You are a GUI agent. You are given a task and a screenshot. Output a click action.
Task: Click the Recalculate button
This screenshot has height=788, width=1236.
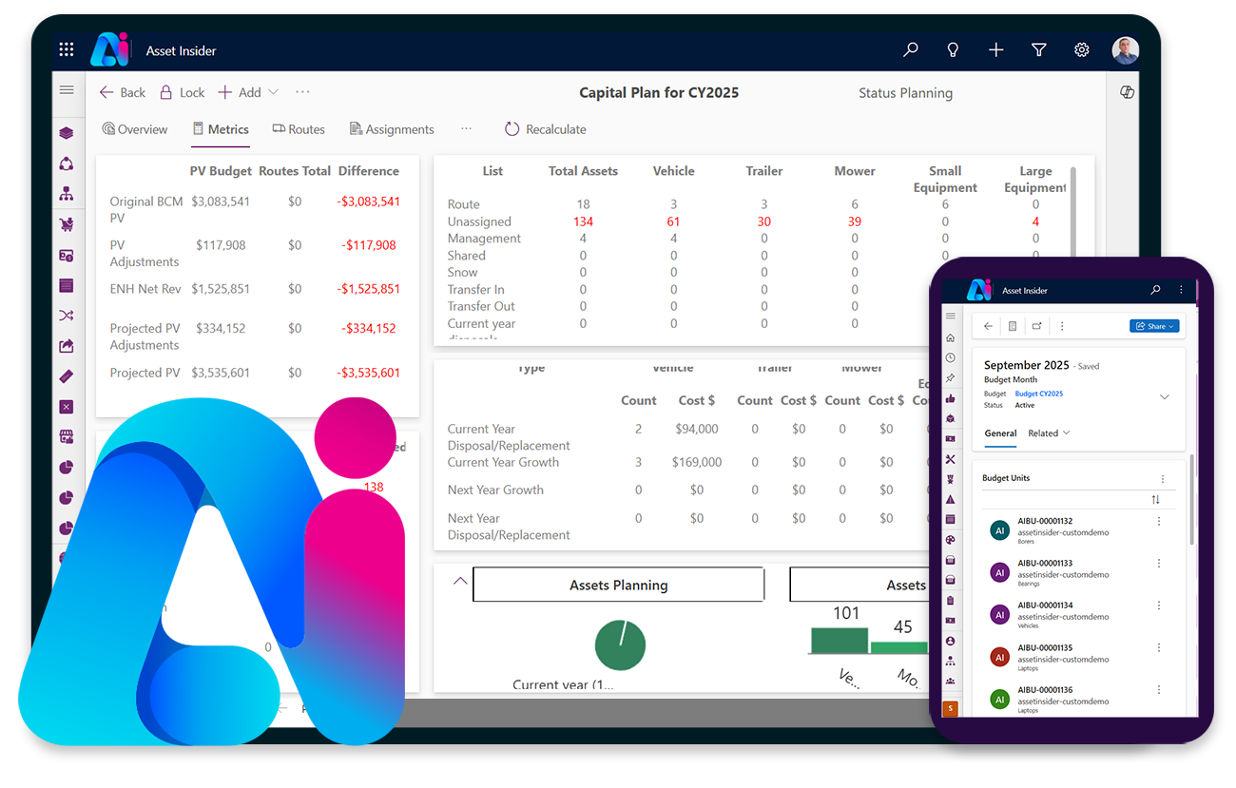[546, 129]
